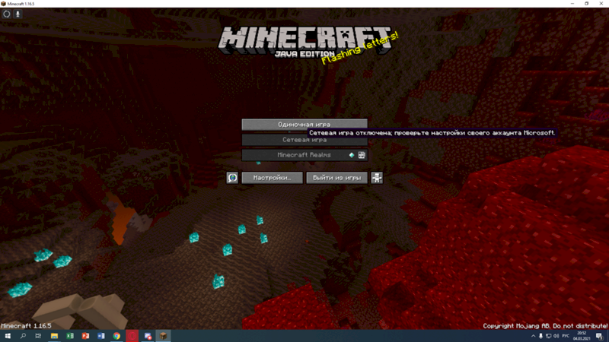Expand the system tray hidden icons chevron
Image resolution: width=609 pixels, height=342 pixels.
tap(532, 336)
